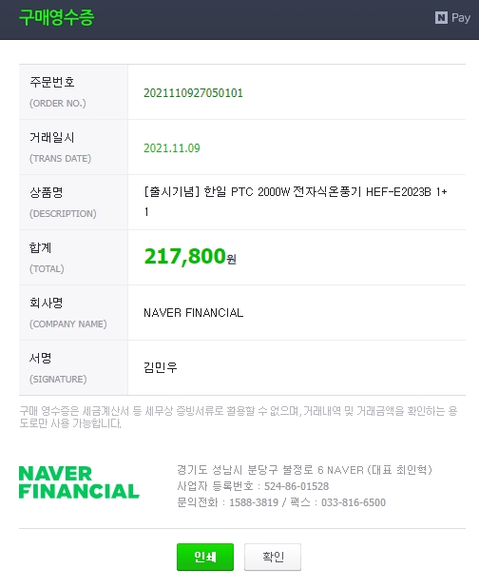Click the transaction date 2021.11.09
The width and height of the screenshot is (479, 588).
(172, 148)
